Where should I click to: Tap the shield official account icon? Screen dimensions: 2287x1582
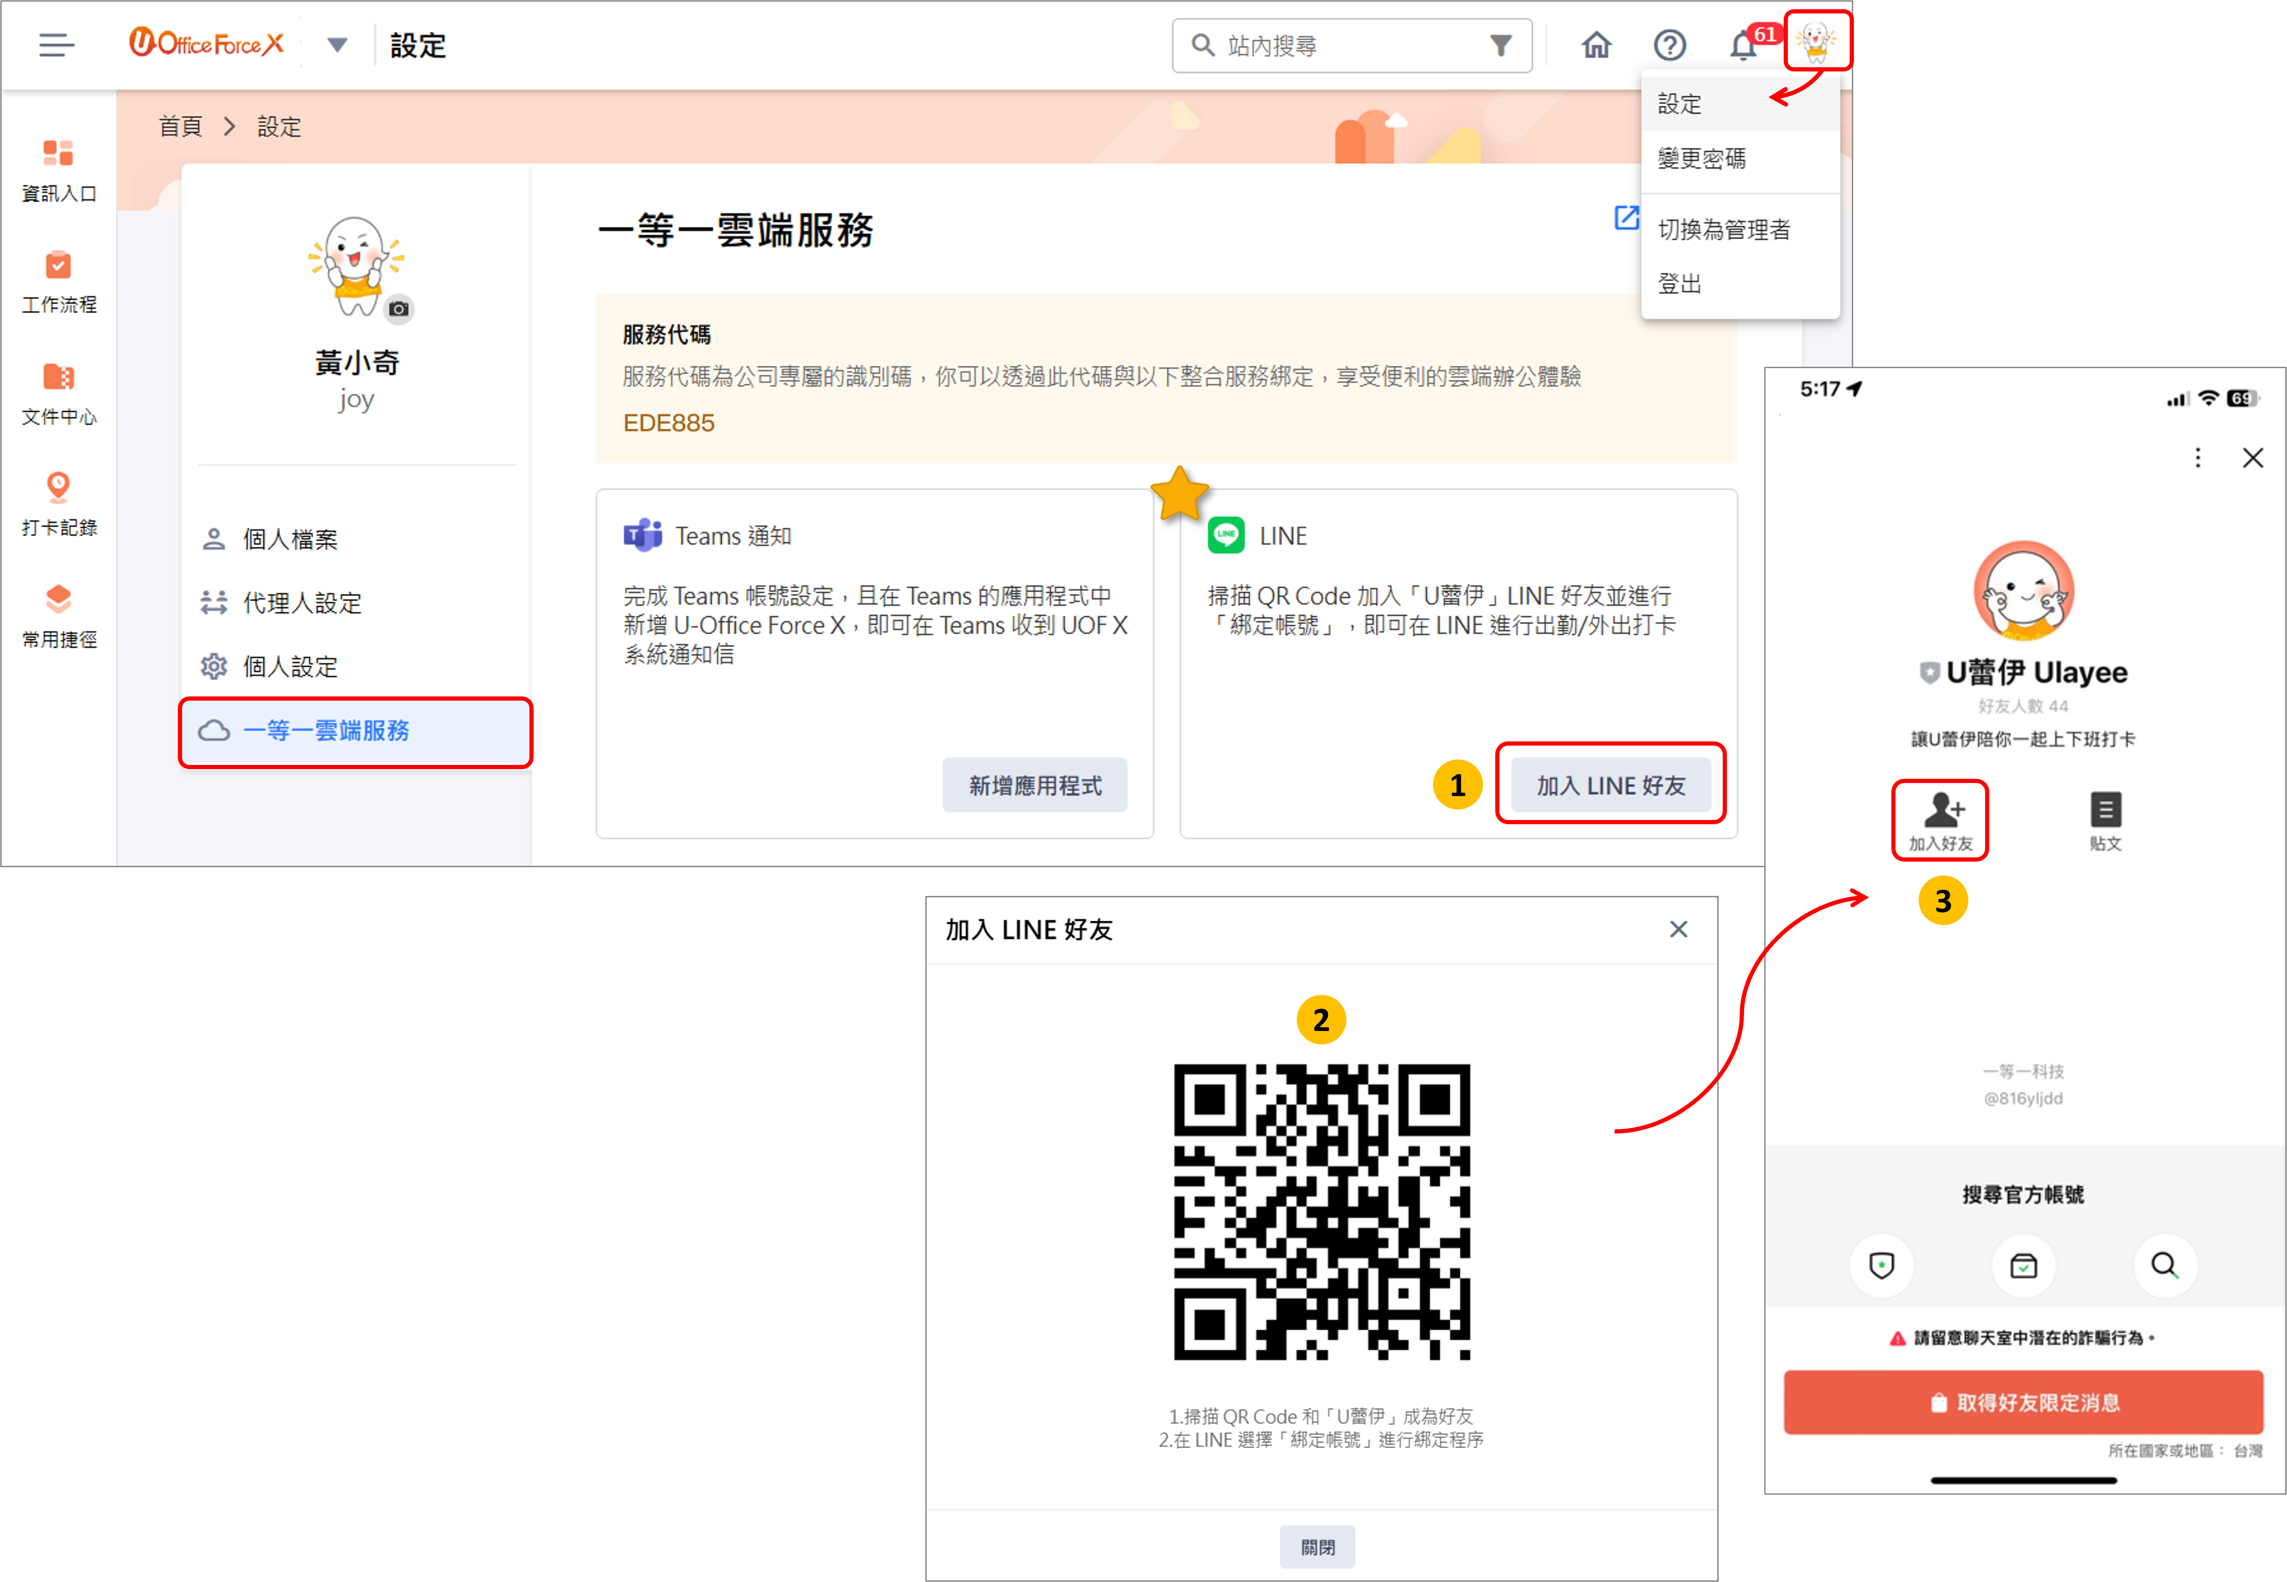point(1881,1266)
